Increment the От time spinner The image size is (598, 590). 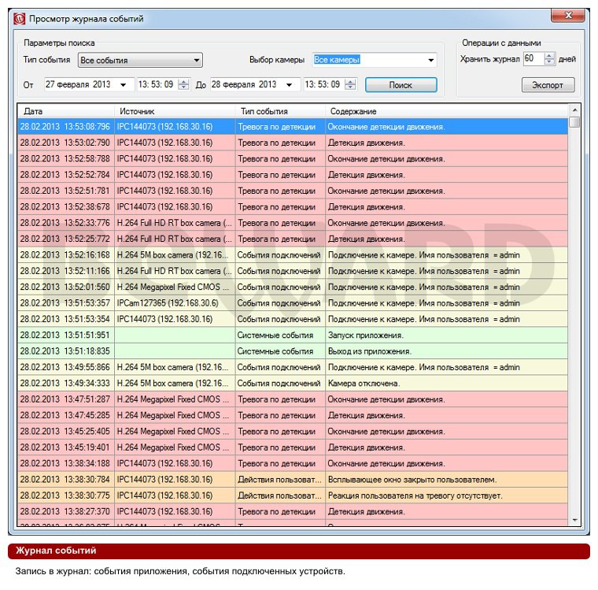(x=184, y=81)
